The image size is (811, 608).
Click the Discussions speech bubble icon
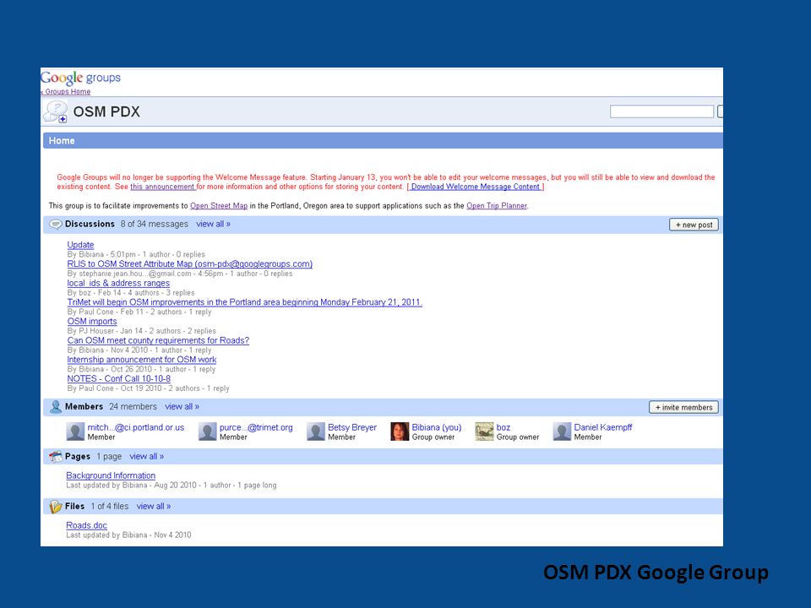point(55,224)
